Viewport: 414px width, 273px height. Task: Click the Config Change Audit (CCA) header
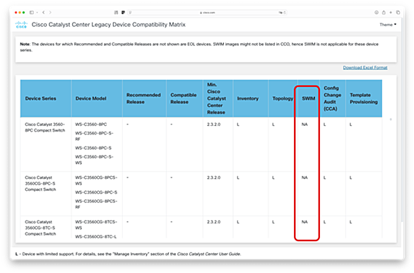(333, 98)
